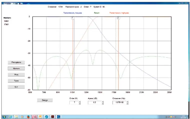This screenshot has height=119, width=190.
Task: Decrease the Order (N) value with down arrow
Action: tap(79, 104)
